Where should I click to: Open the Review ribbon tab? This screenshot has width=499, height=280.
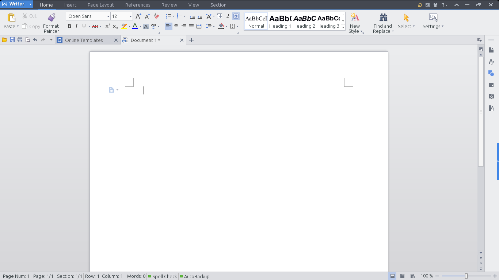tap(169, 5)
